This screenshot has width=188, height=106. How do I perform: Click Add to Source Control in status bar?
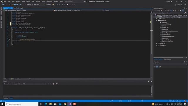(x=175, y=101)
